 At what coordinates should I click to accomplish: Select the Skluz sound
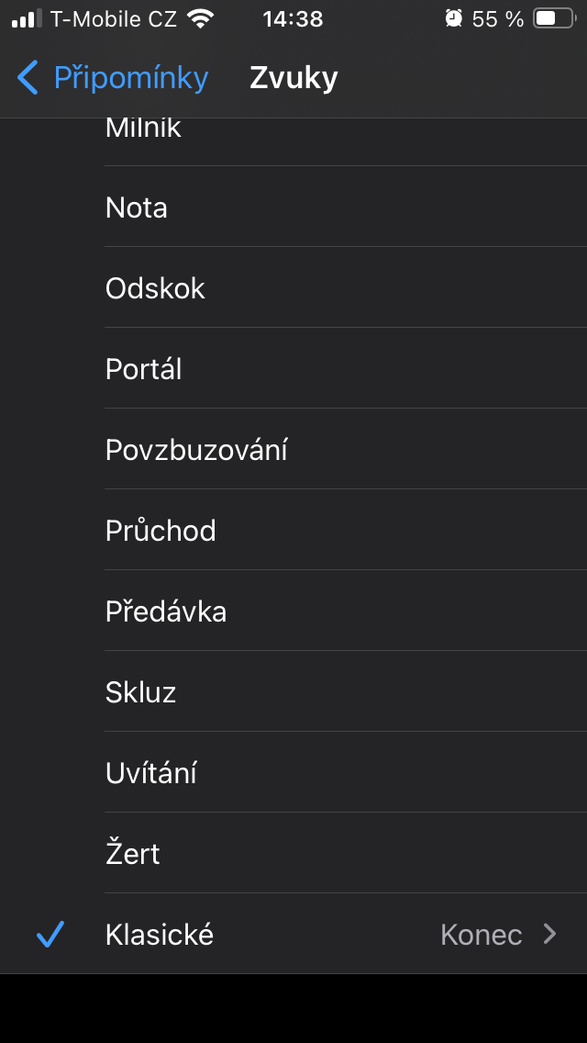click(140, 692)
